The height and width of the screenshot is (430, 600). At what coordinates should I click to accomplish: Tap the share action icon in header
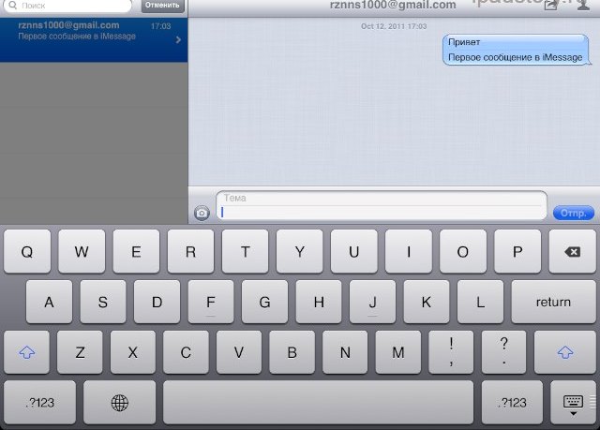[x=550, y=5]
